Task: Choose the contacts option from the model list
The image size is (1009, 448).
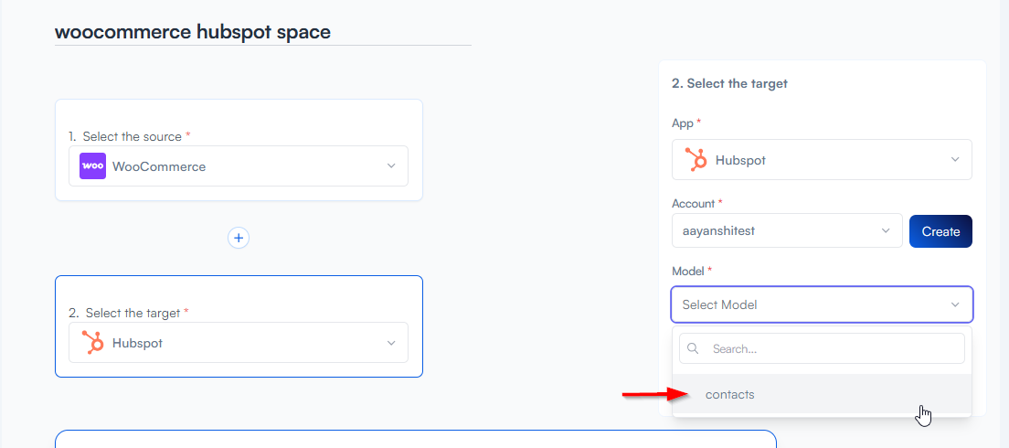Action: [730, 395]
